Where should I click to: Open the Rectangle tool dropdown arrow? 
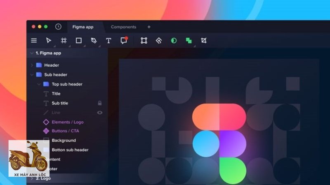tap(85, 46)
